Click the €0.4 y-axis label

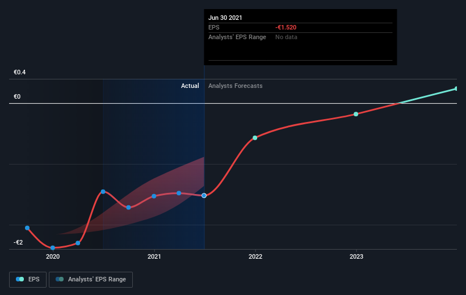coord(20,72)
